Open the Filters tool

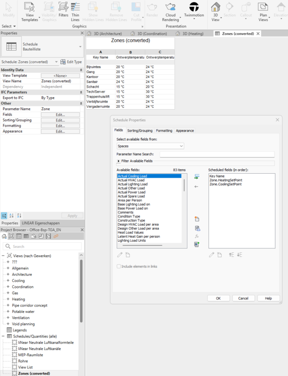tap(63, 10)
